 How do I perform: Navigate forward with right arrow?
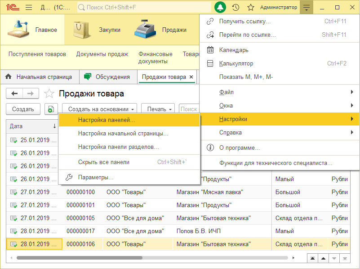(x=31, y=93)
